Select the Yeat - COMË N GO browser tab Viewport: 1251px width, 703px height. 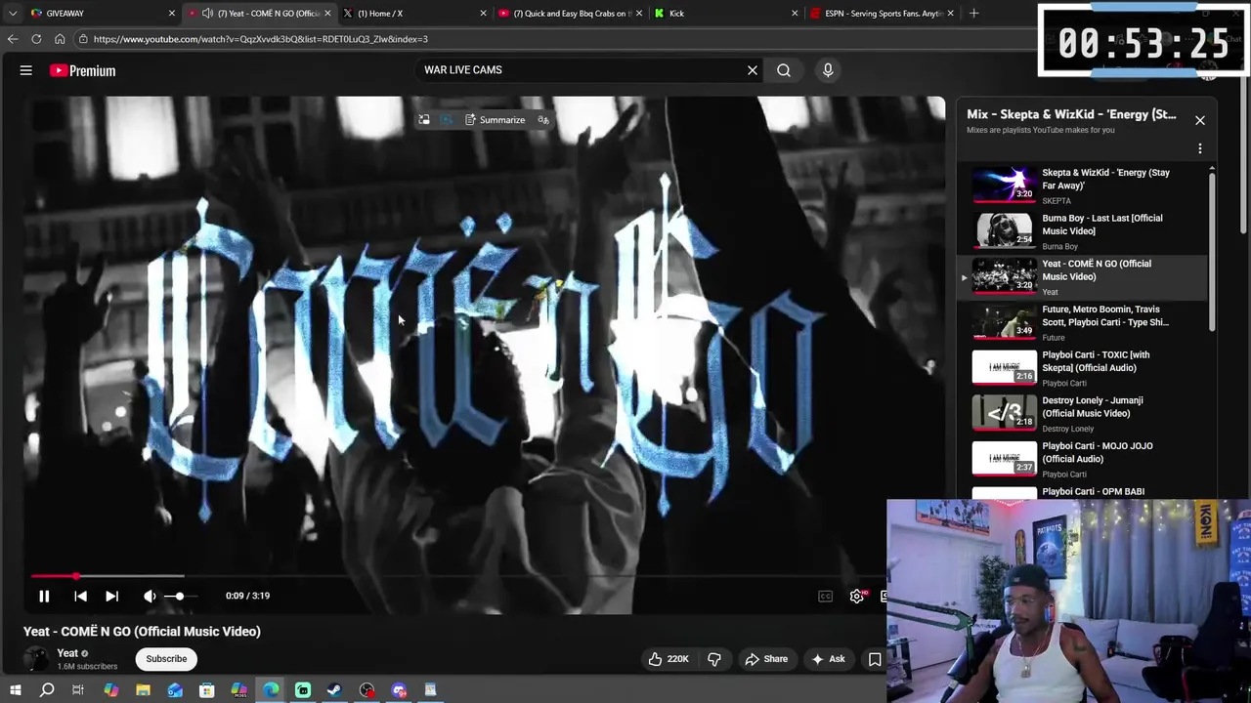pyautogui.click(x=259, y=14)
